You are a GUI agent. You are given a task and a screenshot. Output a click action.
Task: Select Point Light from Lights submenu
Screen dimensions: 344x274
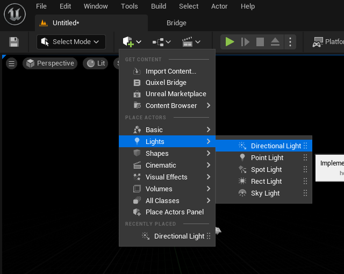267,158
